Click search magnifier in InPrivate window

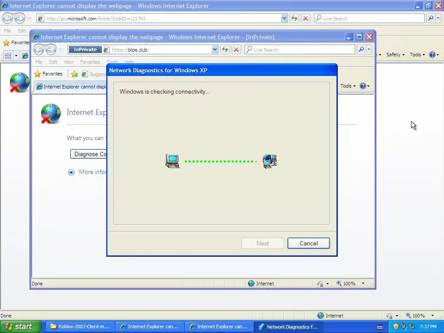click(x=361, y=49)
